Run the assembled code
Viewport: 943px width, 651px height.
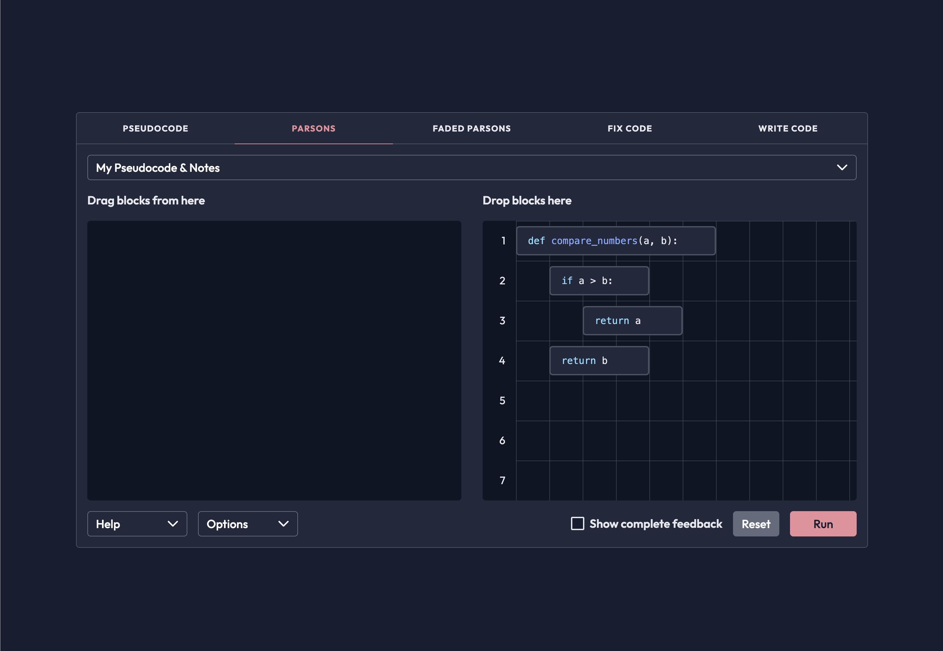click(x=823, y=524)
